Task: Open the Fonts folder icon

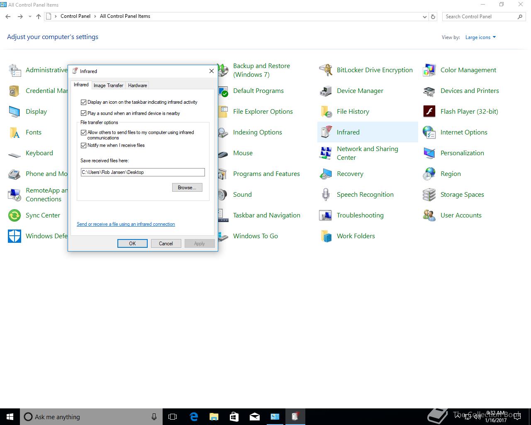Action: [x=15, y=132]
